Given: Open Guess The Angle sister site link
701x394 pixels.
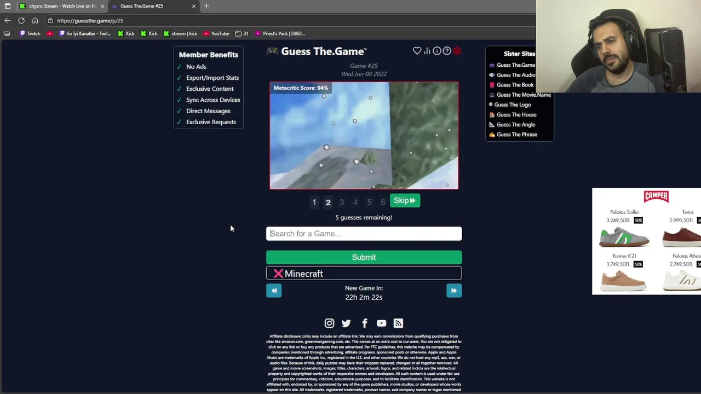Looking at the screenshot, I should pyautogui.click(x=516, y=125).
